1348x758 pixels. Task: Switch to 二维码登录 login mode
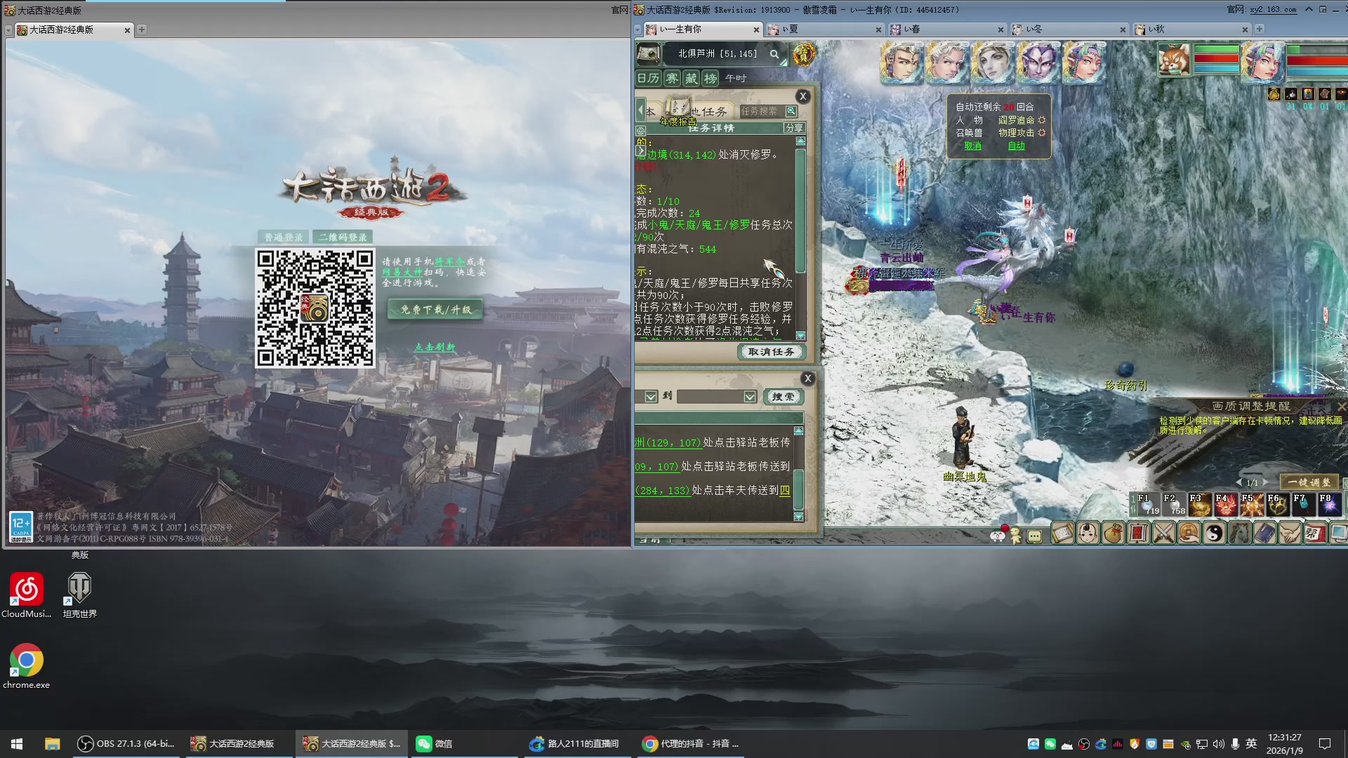343,237
